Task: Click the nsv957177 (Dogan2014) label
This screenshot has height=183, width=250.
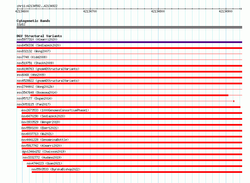Action: pos(35,98)
